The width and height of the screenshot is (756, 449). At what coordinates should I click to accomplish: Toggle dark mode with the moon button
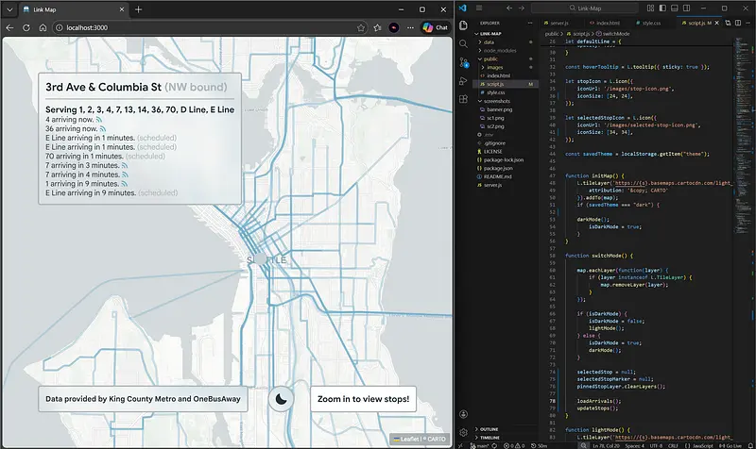pyautogui.click(x=282, y=399)
